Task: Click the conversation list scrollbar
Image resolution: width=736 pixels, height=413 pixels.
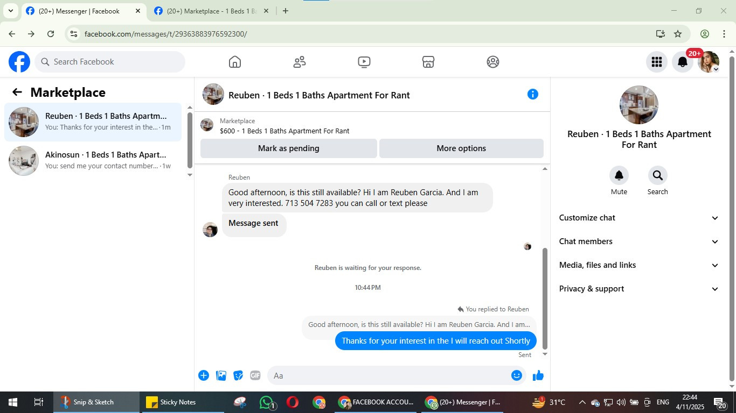Action: 190,140
